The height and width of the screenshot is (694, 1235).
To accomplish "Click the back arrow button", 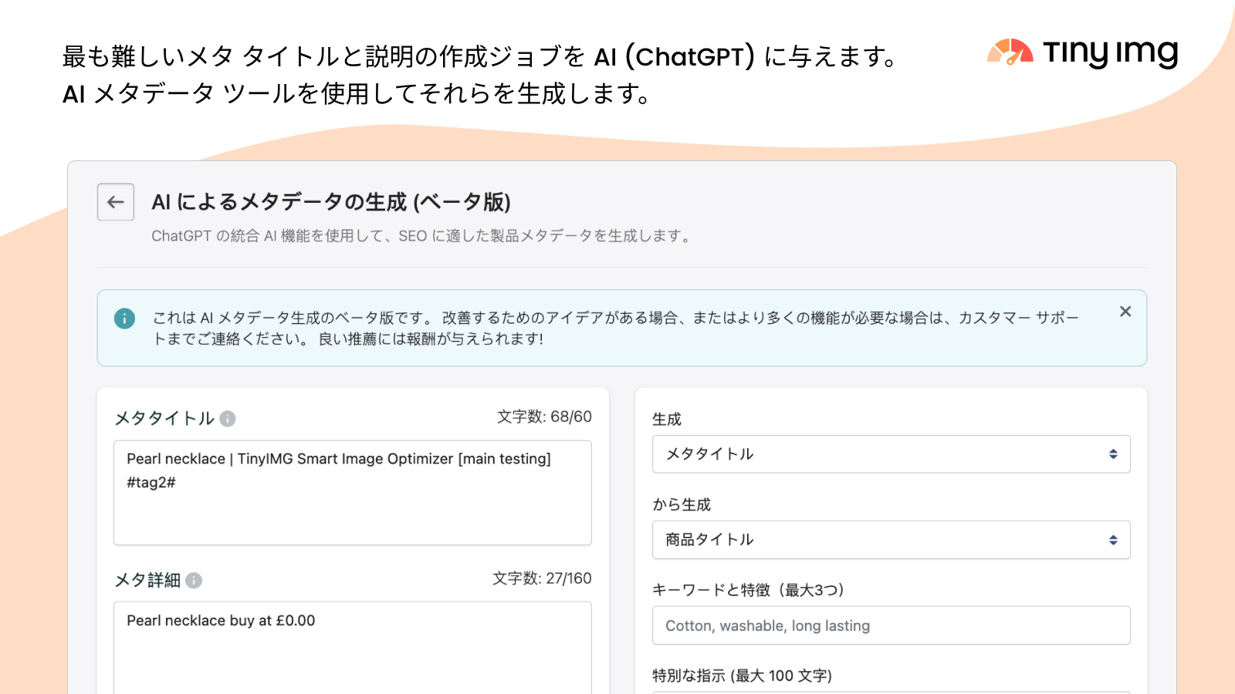I will coord(116,202).
